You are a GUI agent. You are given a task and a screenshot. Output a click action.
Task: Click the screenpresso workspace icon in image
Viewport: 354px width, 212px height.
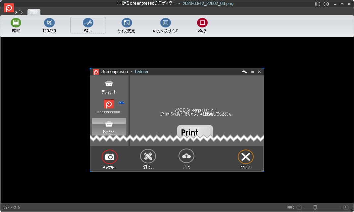tap(109, 104)
